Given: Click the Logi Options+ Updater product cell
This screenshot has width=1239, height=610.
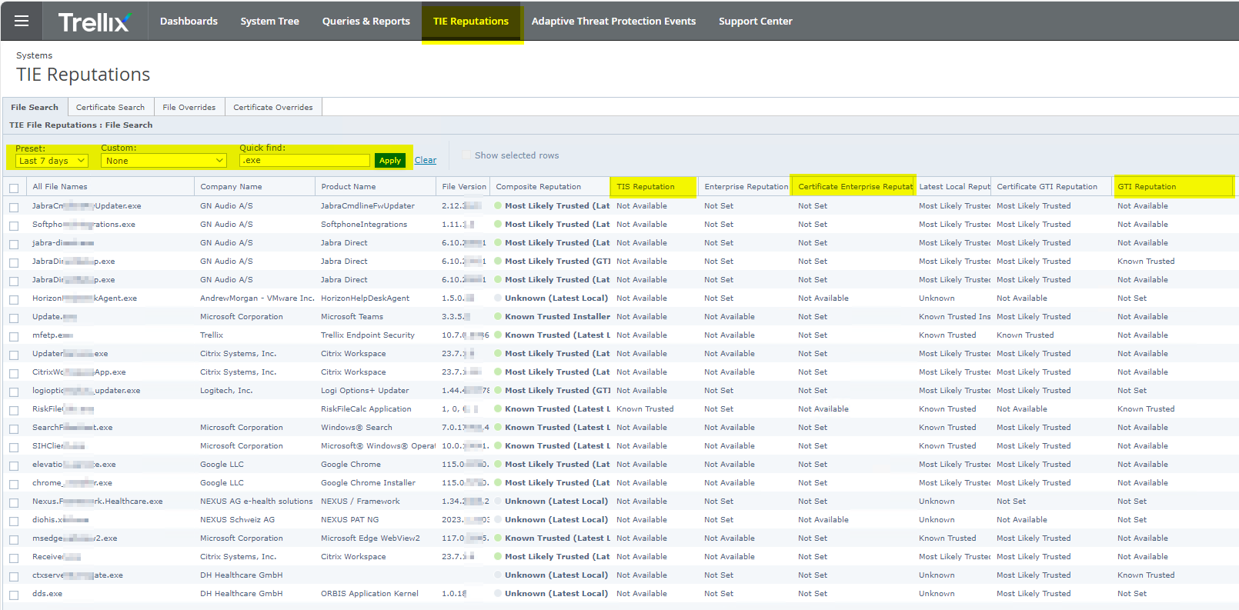Looking at the screenshot, I should pyautogui.click(x=365, y=391).
